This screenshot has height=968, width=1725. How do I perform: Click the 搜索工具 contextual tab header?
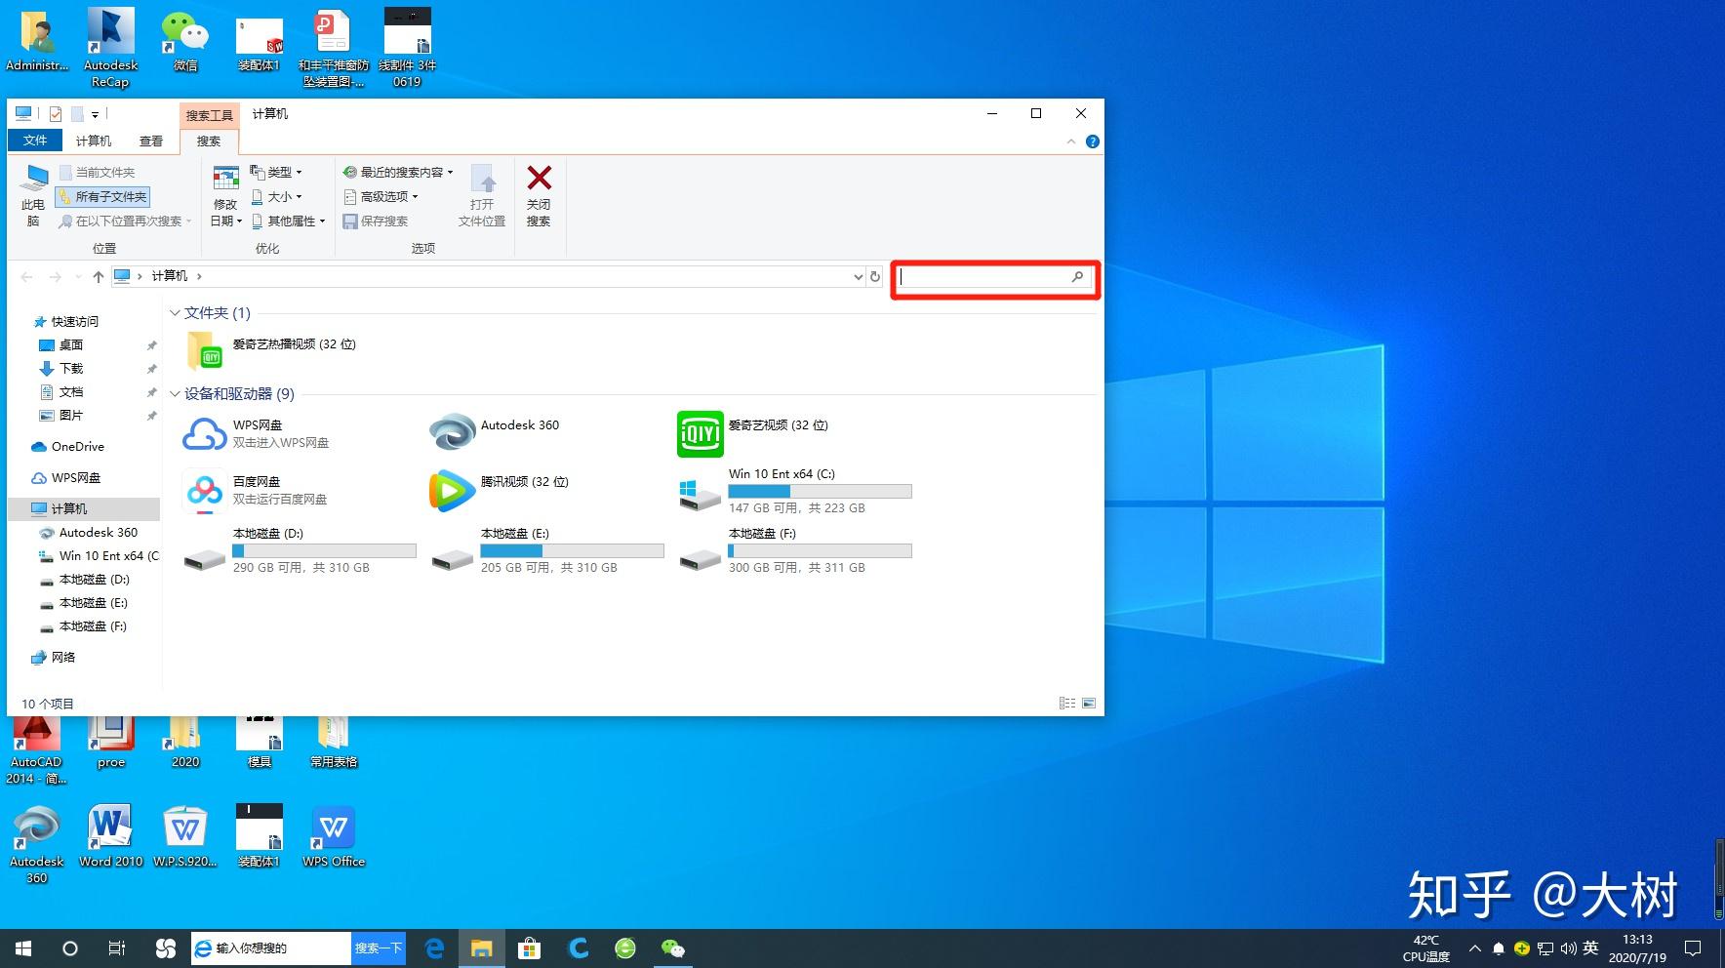pyautogui.click(x=210, y=115)
